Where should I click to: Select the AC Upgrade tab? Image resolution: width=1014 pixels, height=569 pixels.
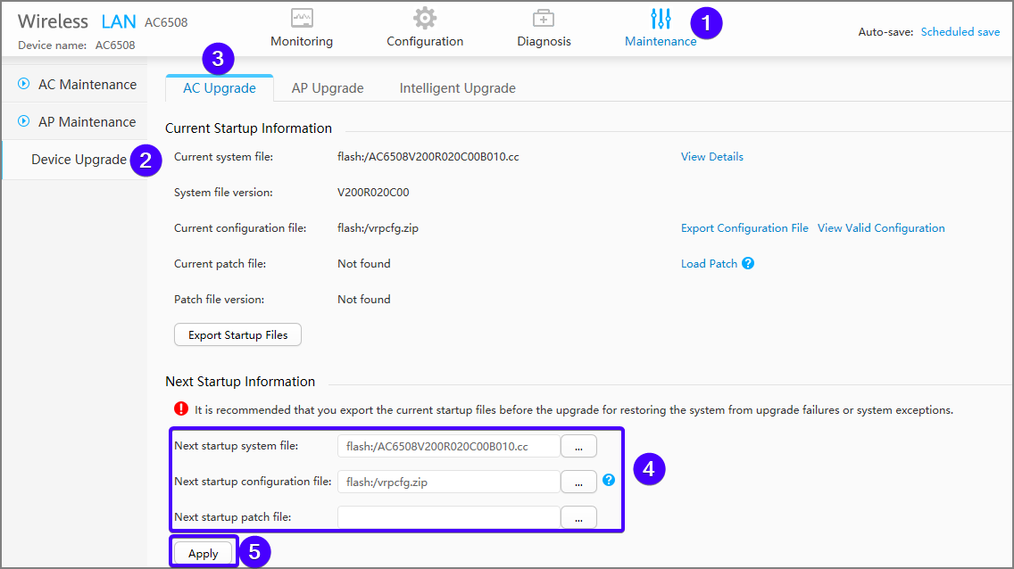(x=220, y=88)
